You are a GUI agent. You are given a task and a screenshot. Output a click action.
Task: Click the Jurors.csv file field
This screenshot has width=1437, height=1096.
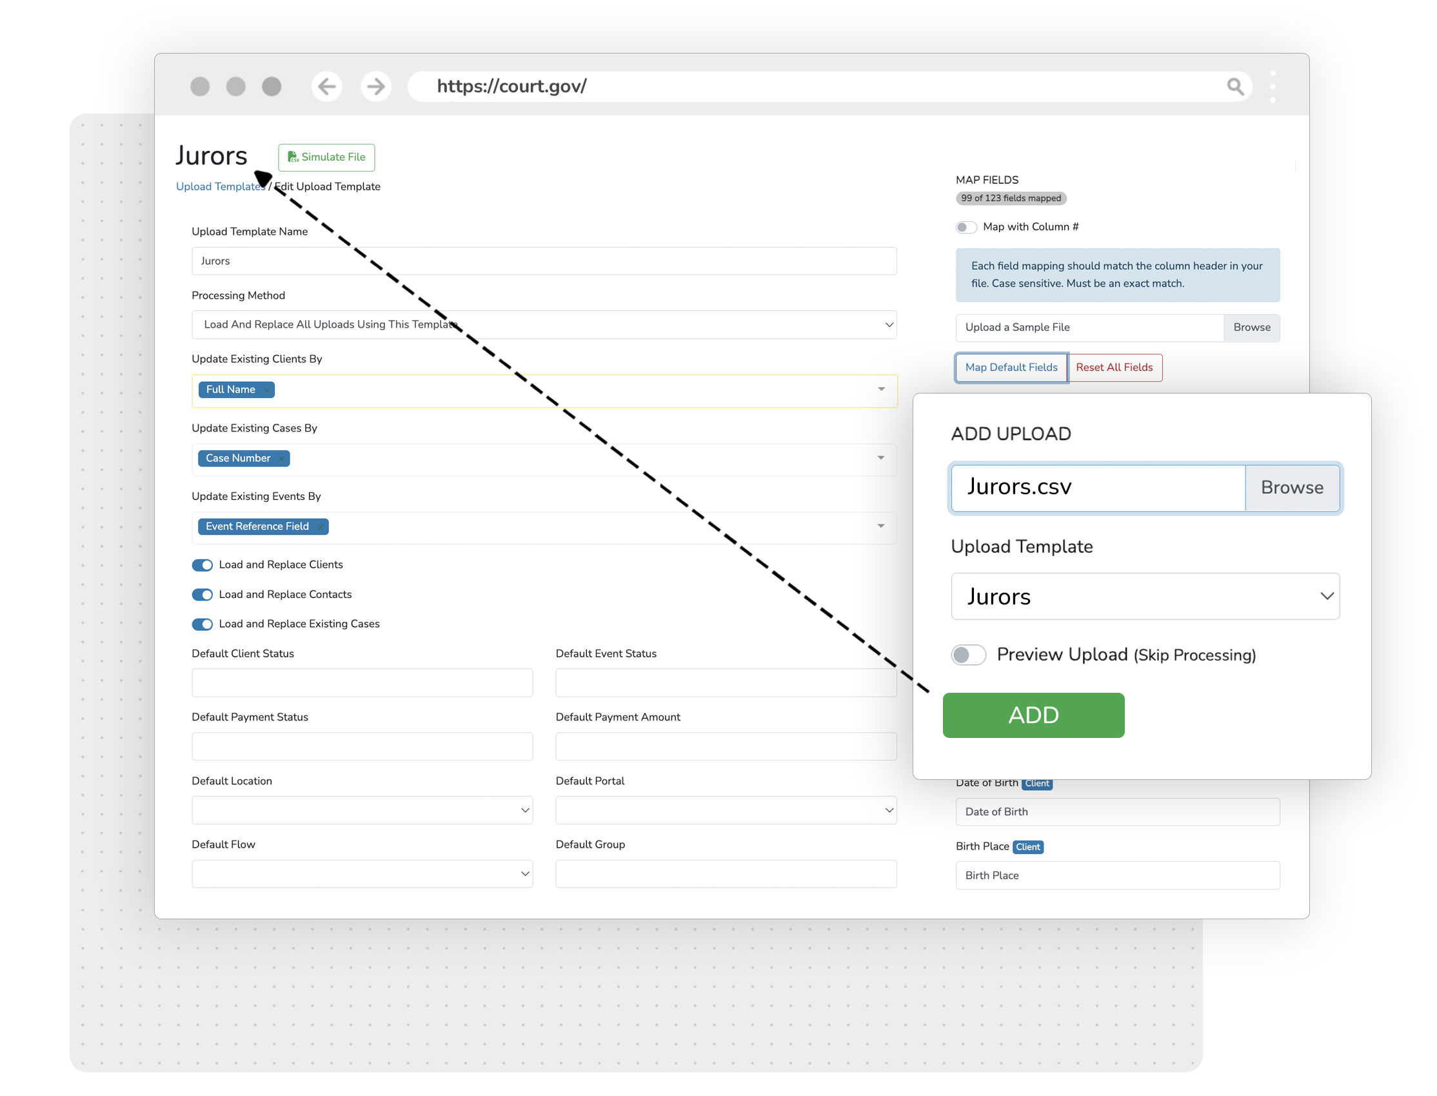pyautogui.click(x=1097, y=487)
